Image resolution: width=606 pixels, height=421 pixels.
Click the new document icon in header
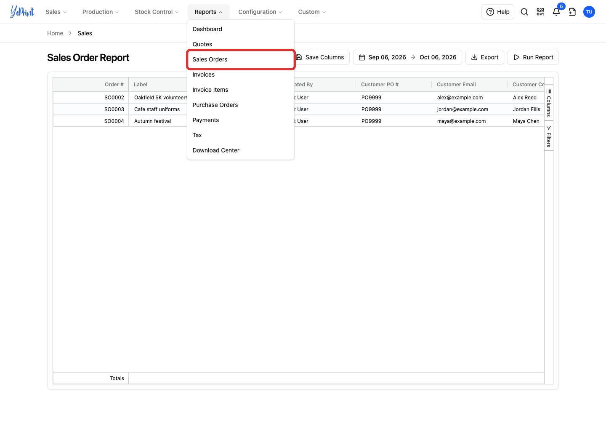point(572,12)
